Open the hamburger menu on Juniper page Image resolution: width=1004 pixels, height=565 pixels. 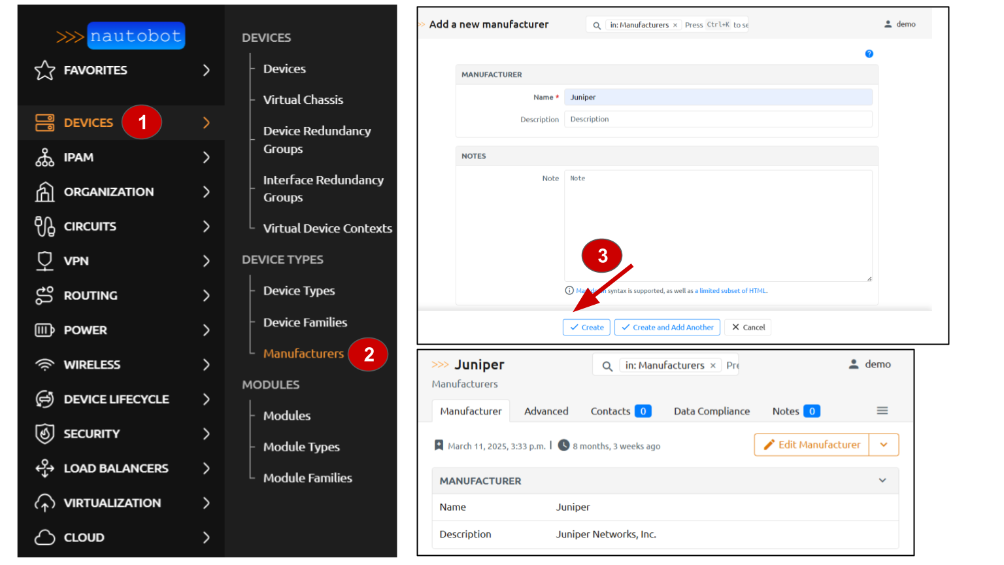coord(882,411)
